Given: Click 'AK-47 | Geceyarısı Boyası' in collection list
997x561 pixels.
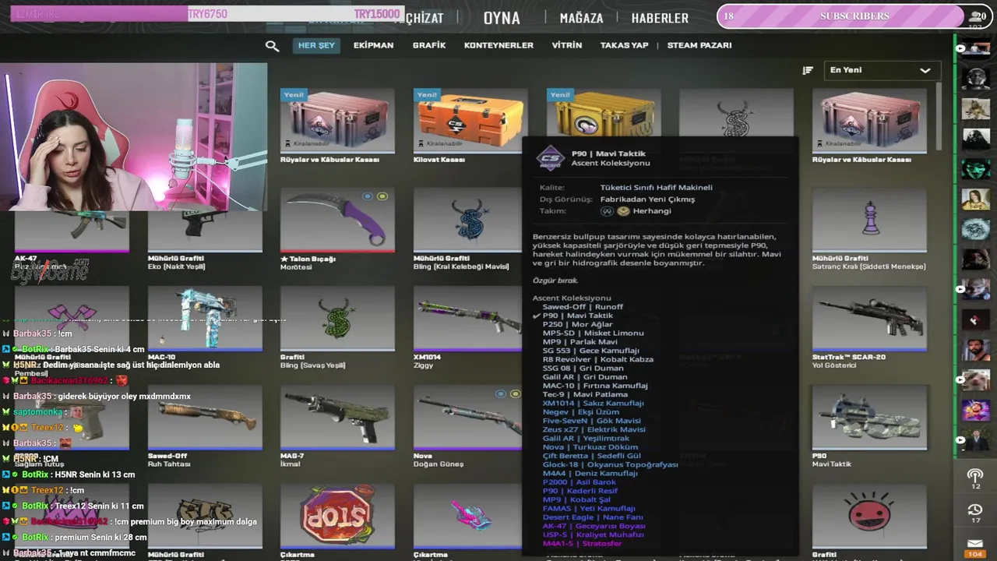Looking at the screenshot, I should tap(594, 526).
